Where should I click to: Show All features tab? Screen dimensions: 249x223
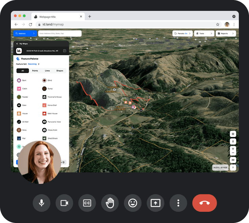point(23,71)
